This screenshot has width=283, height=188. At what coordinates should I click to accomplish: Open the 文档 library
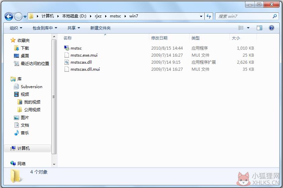[x=25, y=125]
